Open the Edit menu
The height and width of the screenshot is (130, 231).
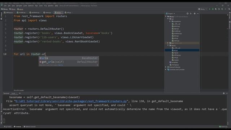tap(9, 6)
